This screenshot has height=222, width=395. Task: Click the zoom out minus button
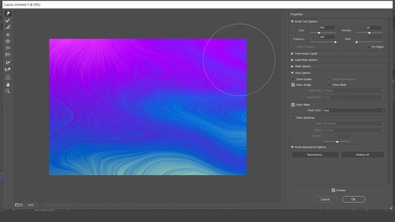click(x=17, y=205)
